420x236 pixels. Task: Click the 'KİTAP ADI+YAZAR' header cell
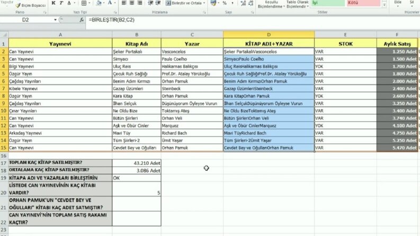(x=269, y=43)
